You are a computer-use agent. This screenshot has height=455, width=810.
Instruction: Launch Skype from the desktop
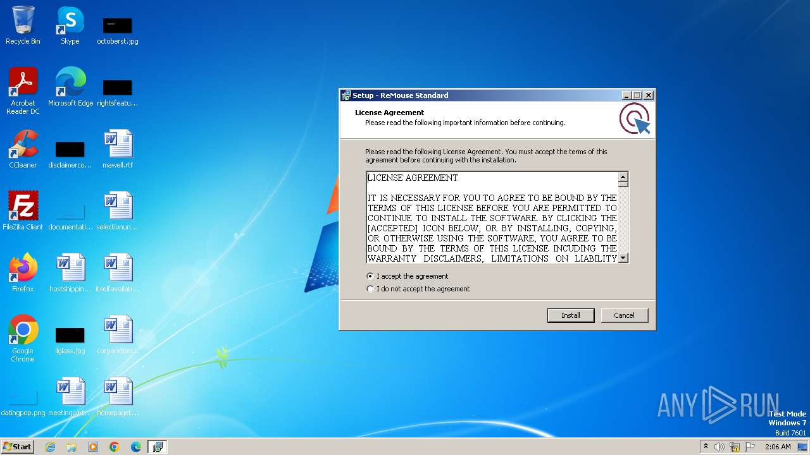click(70, 25)
